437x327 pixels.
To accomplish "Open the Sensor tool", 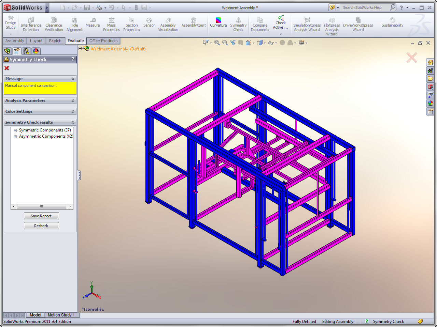I will [149, 24].
